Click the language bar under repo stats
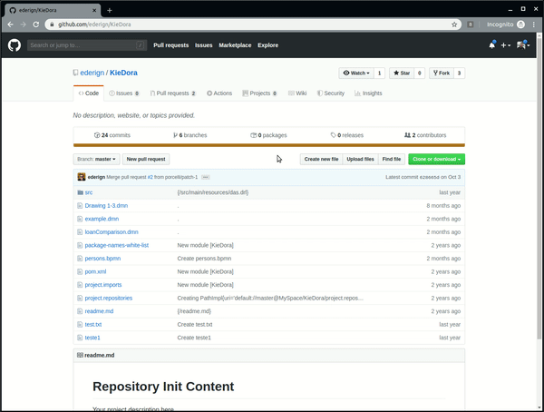 pyautogui.click(x=269, y=145)
